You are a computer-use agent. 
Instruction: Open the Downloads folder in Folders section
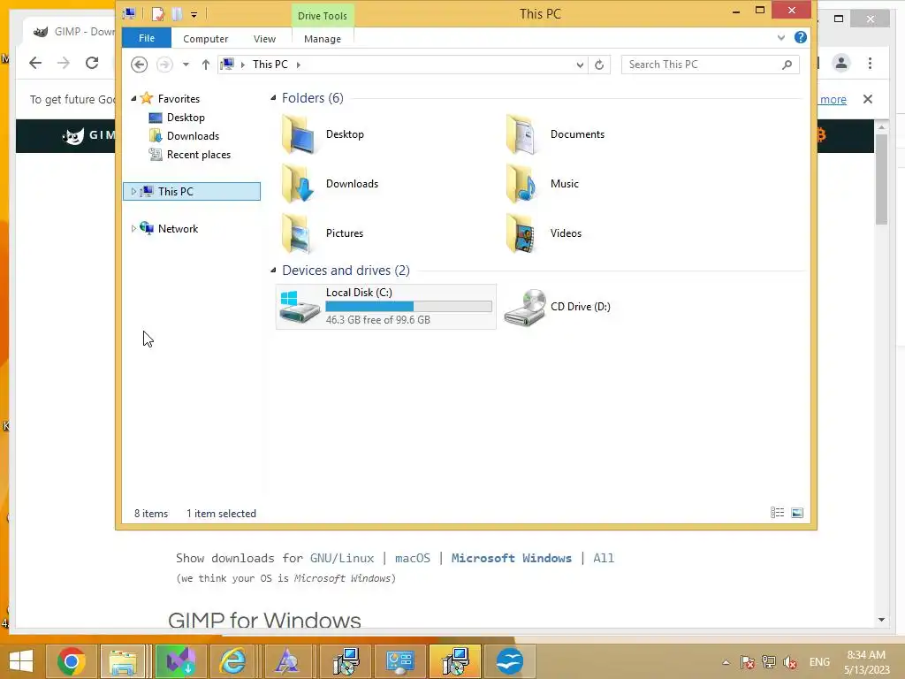[x=298, y=184]
